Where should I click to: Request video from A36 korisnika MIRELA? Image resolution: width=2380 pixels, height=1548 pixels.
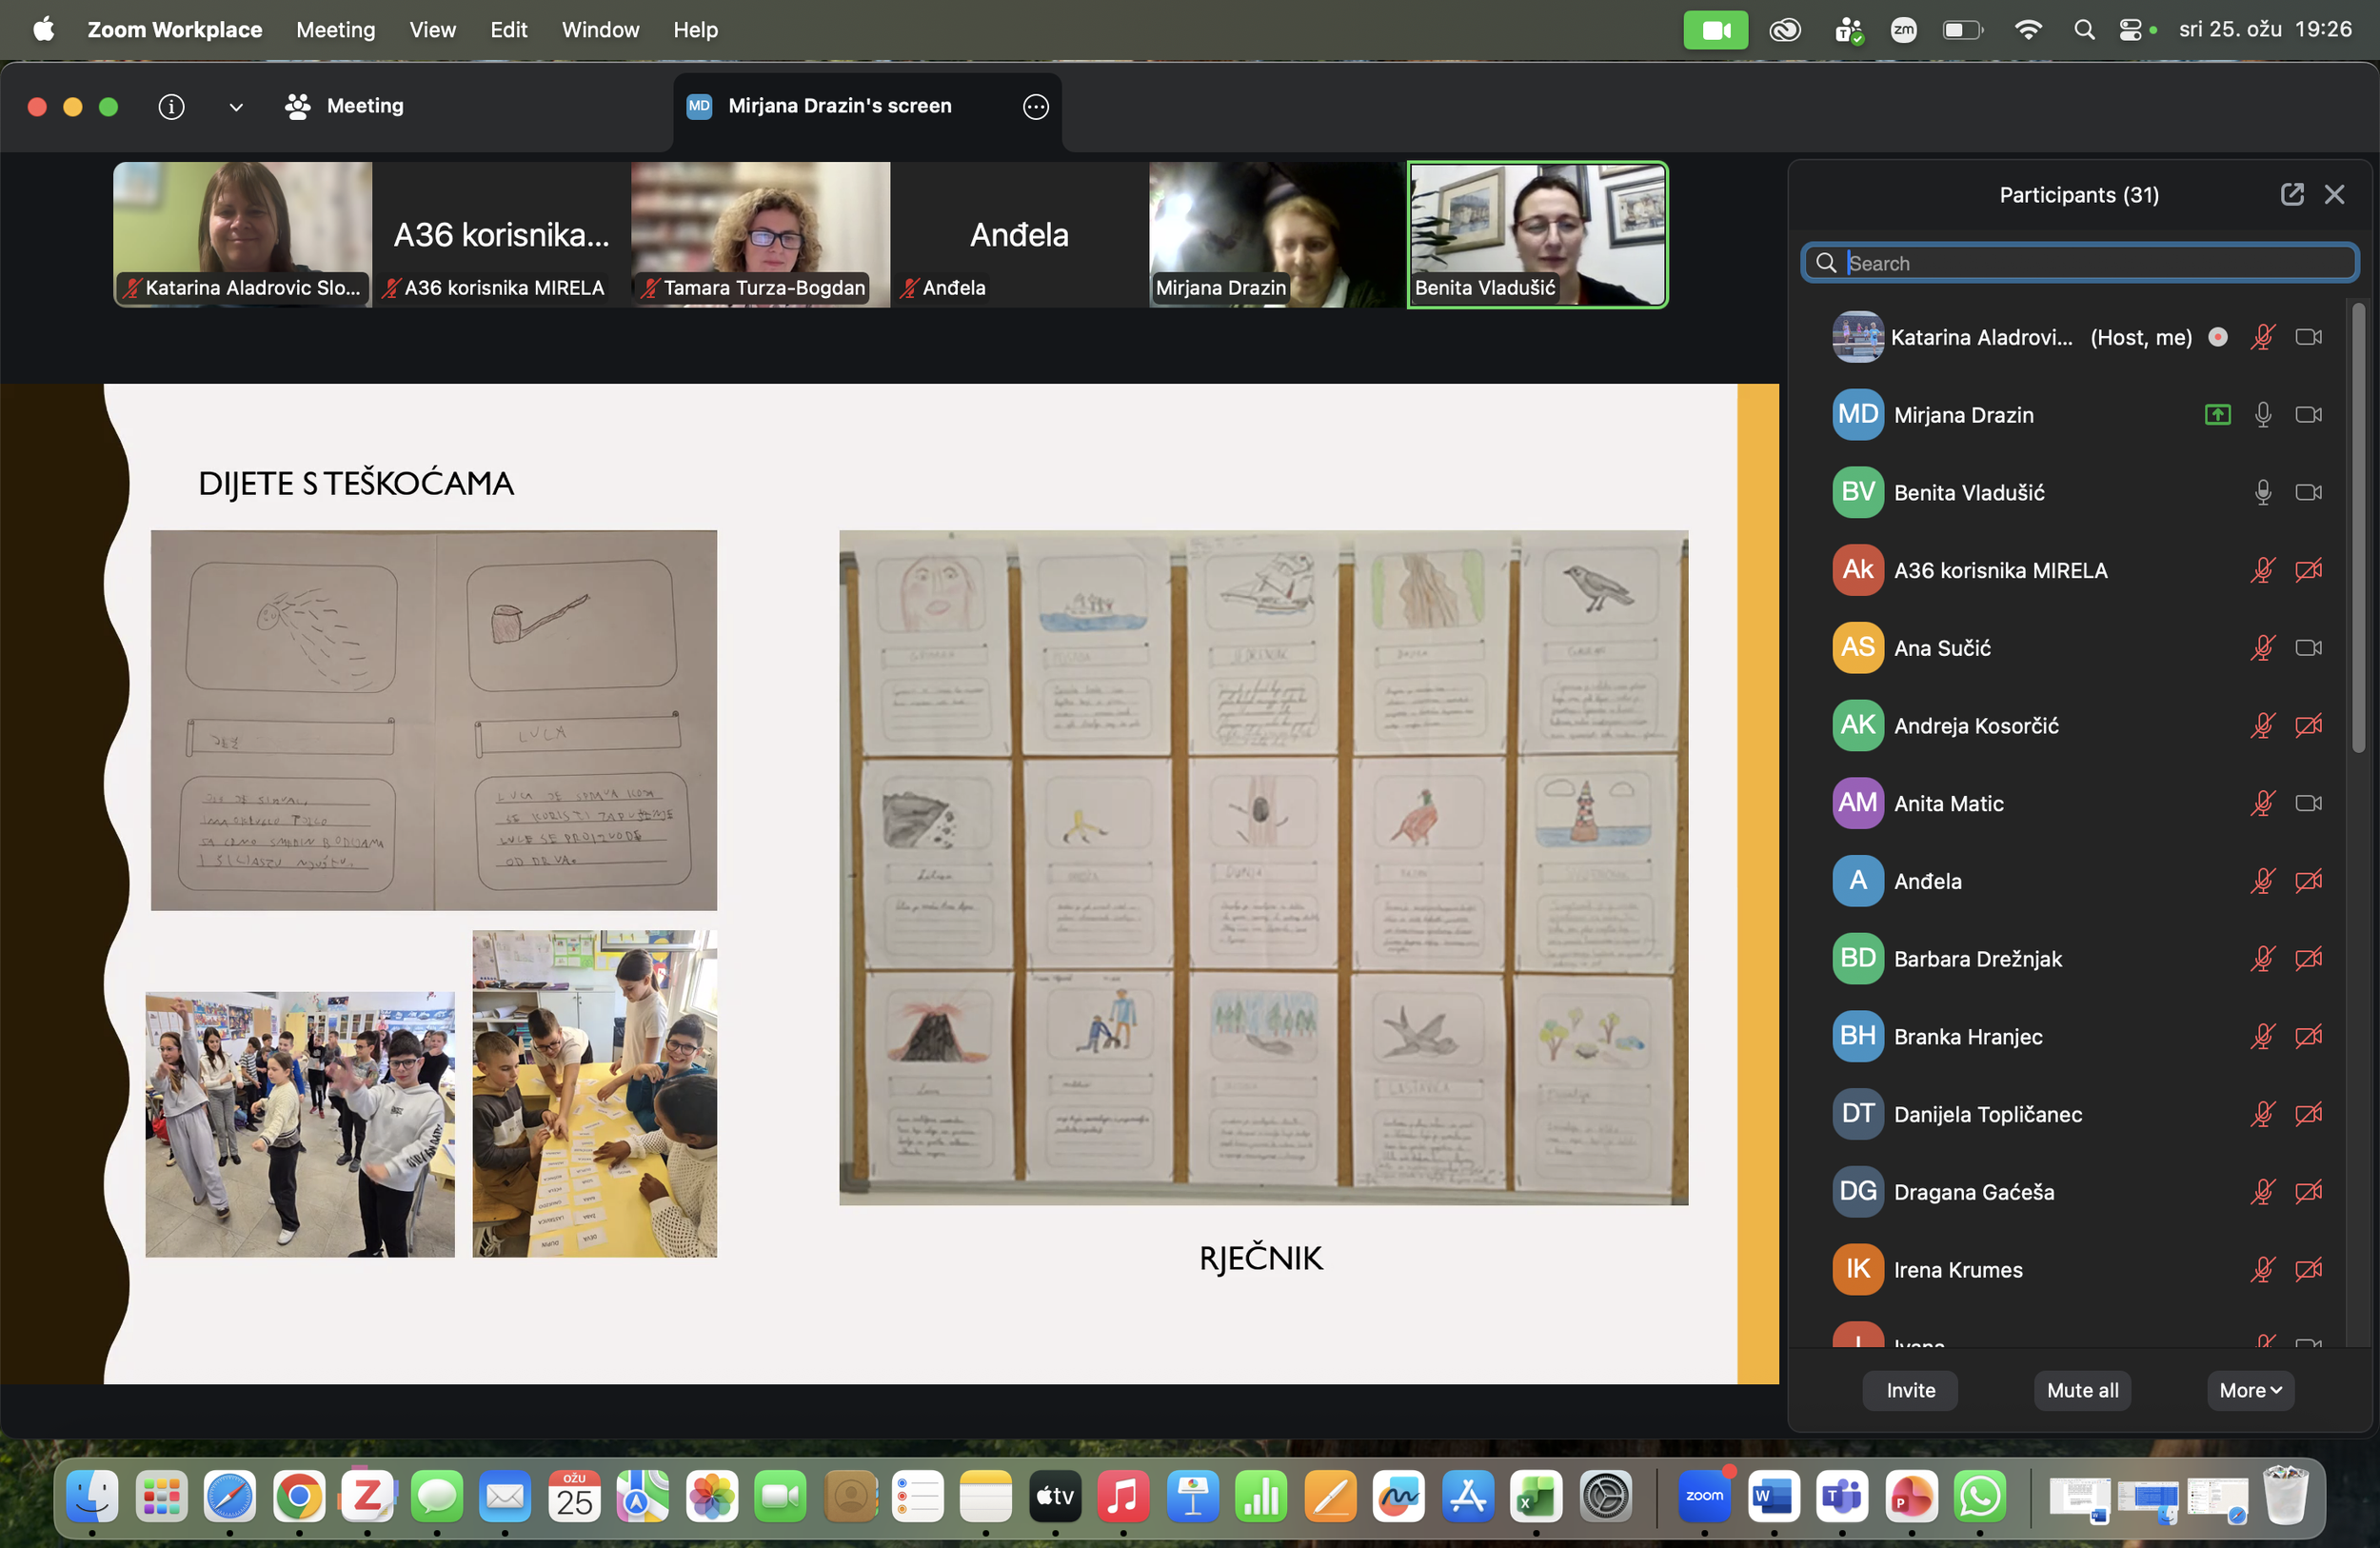[2308, 570]
